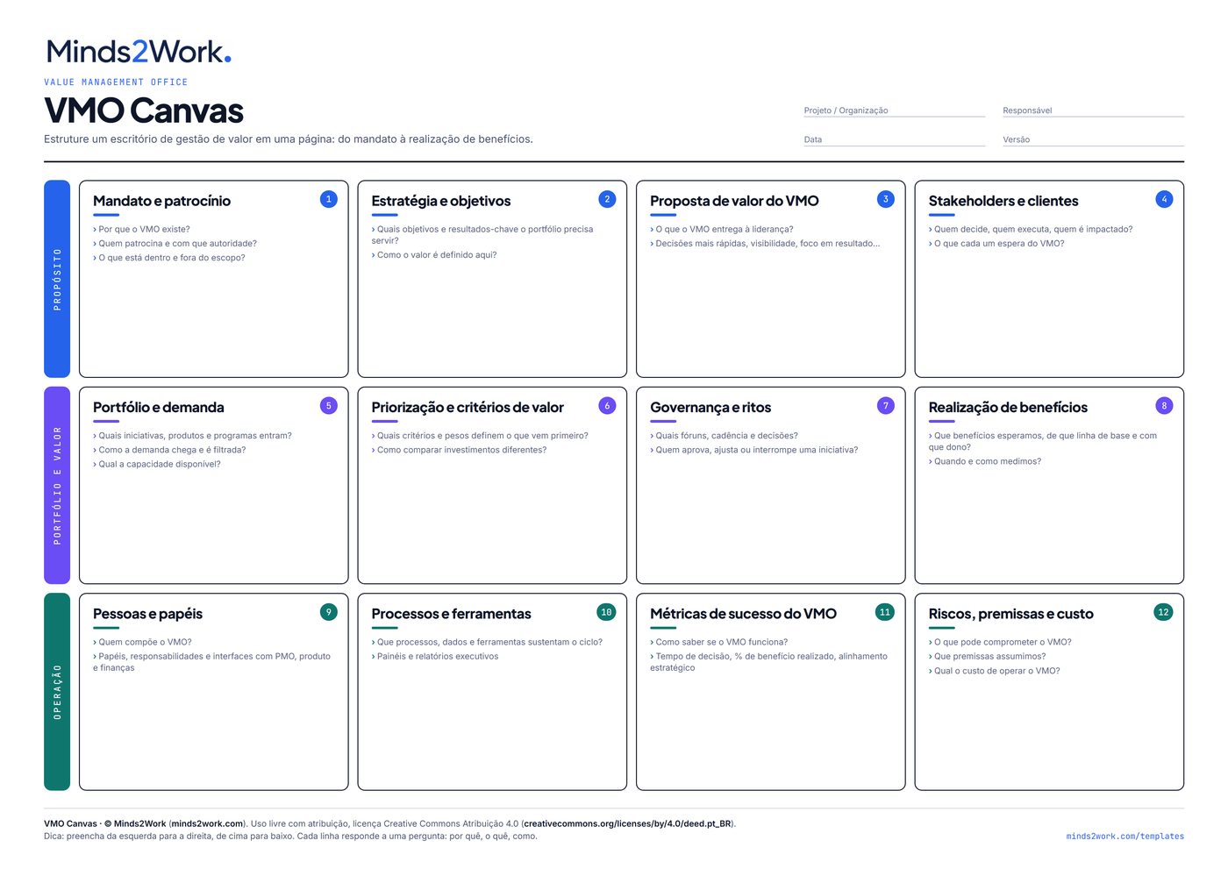Select the Data field

(x=895, y=139)
